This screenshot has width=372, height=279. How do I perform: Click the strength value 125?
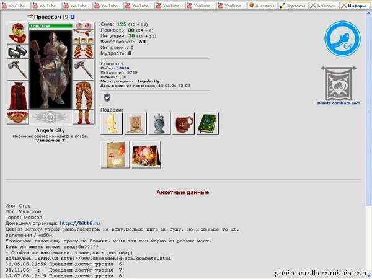coord(122,24)
